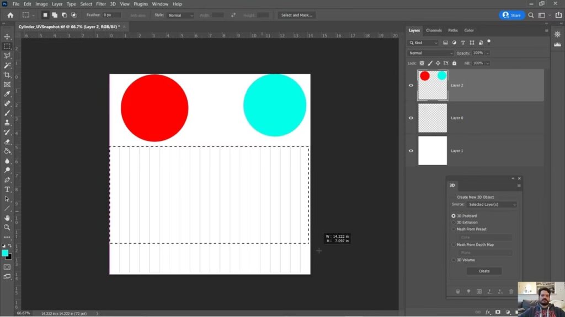Hide Layer 2 using its eye icon
Image resolution: width=565 pixels, height=317 pixels.
(411, 85)
